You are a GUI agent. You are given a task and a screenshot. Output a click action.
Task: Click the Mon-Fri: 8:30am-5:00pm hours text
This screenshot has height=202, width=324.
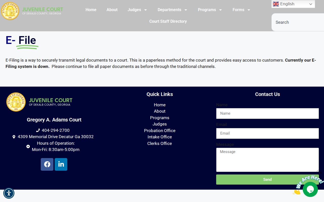point(56,149)
